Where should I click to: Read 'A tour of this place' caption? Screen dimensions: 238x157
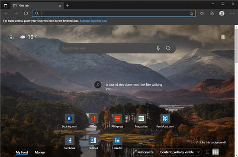134,87
